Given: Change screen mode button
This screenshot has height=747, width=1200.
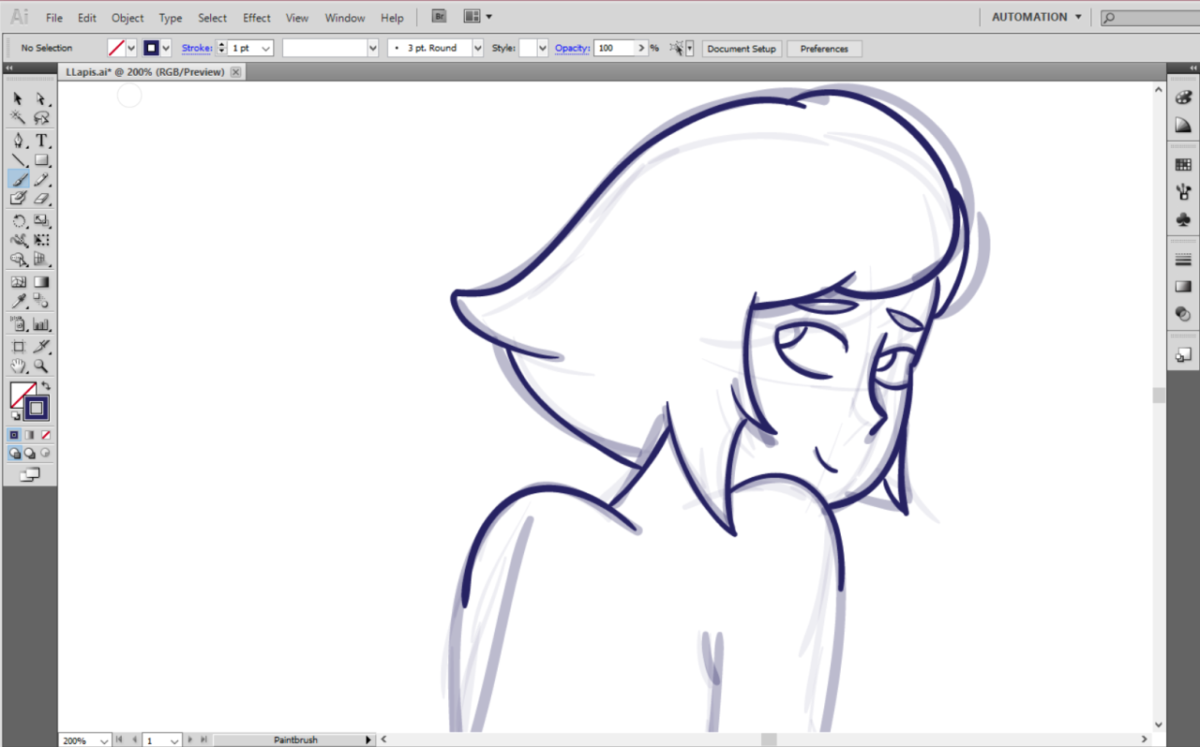Looking at the screenshot, I should tap(30, 475).
